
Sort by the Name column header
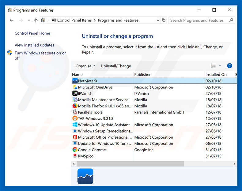point(77,74)
